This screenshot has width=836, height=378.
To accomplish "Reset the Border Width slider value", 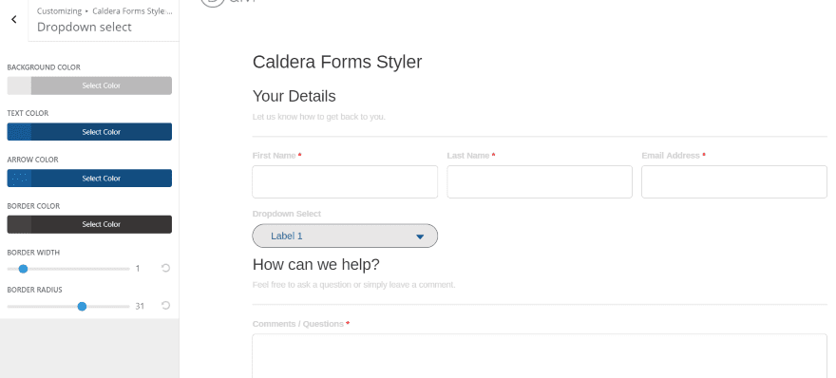I will 166,268.
